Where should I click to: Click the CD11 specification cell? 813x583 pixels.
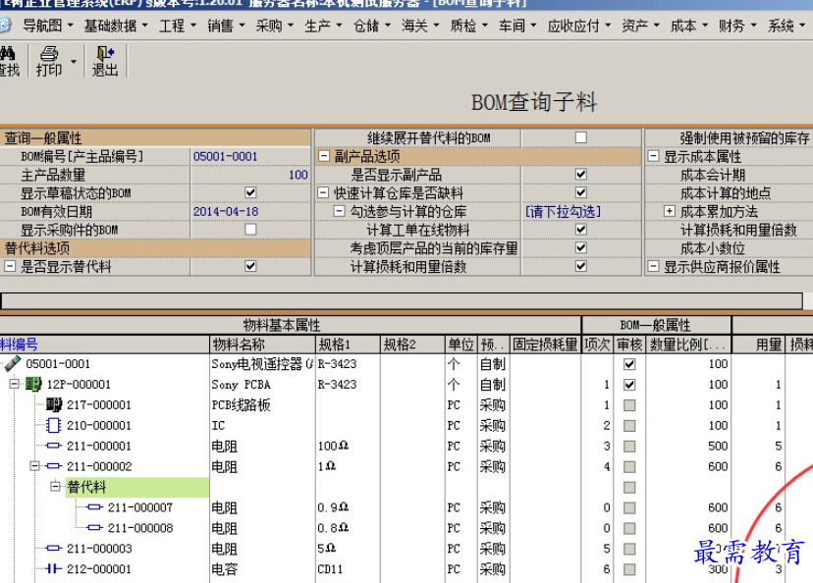click(348, 569)
